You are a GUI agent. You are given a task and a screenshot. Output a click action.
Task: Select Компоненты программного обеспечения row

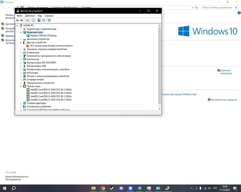pos(49,56)
